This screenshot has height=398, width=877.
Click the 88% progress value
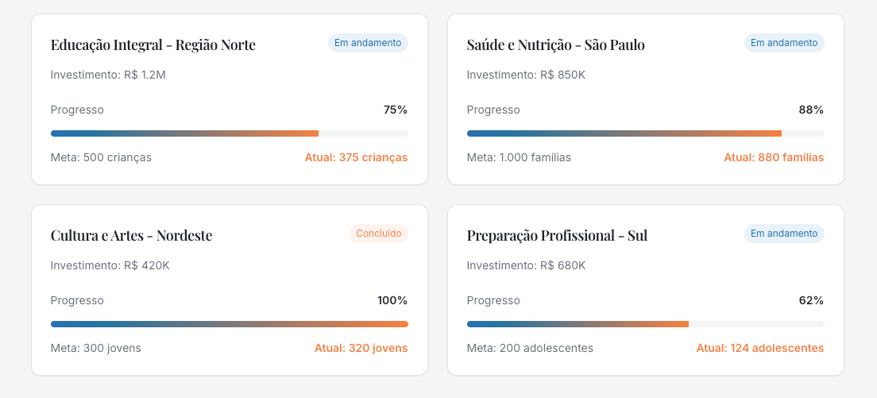click(x=811, y=110)
